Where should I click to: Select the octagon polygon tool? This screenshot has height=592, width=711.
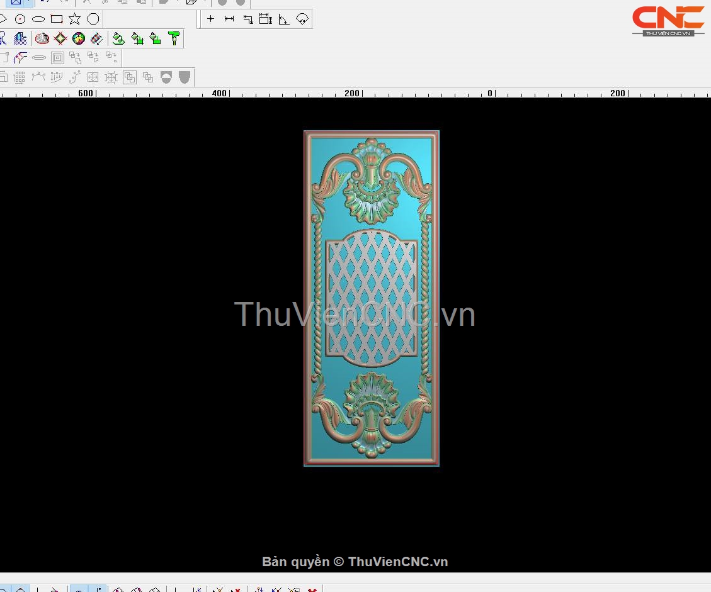pos(93,19)
